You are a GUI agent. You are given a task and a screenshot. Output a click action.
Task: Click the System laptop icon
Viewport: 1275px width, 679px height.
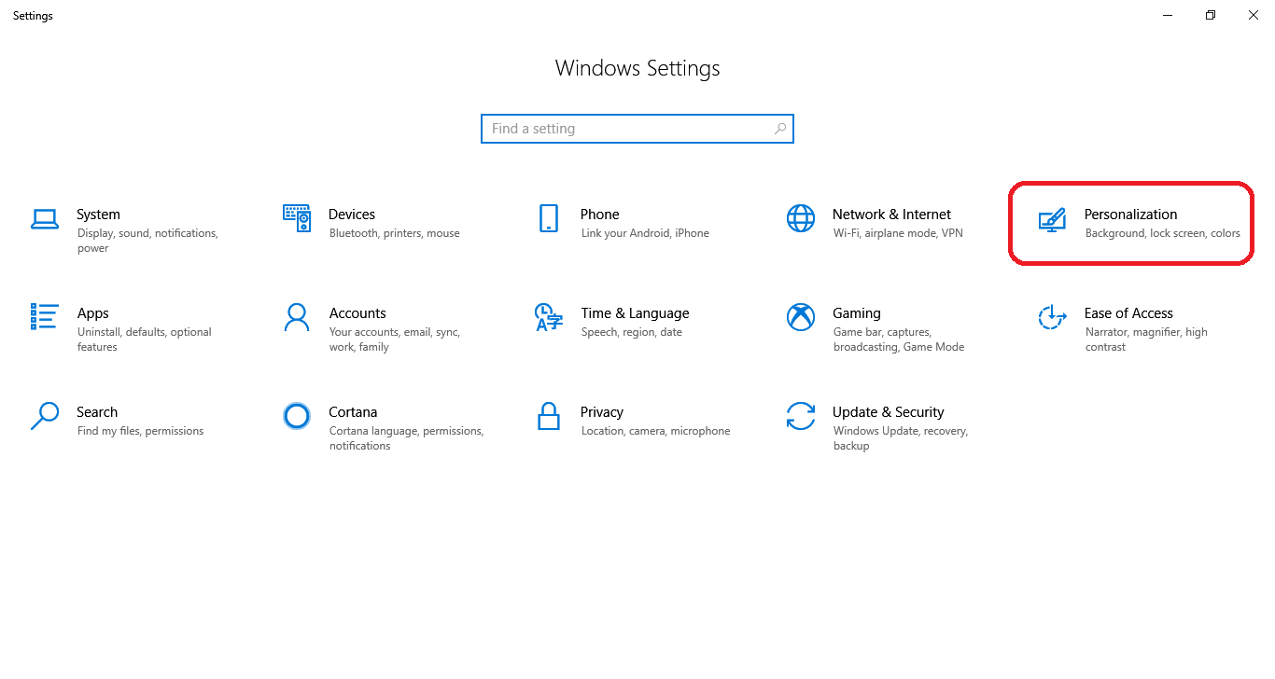click(x=45, y=219)
